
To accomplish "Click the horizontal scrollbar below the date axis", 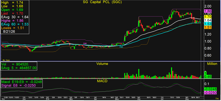I will point(111,100).
